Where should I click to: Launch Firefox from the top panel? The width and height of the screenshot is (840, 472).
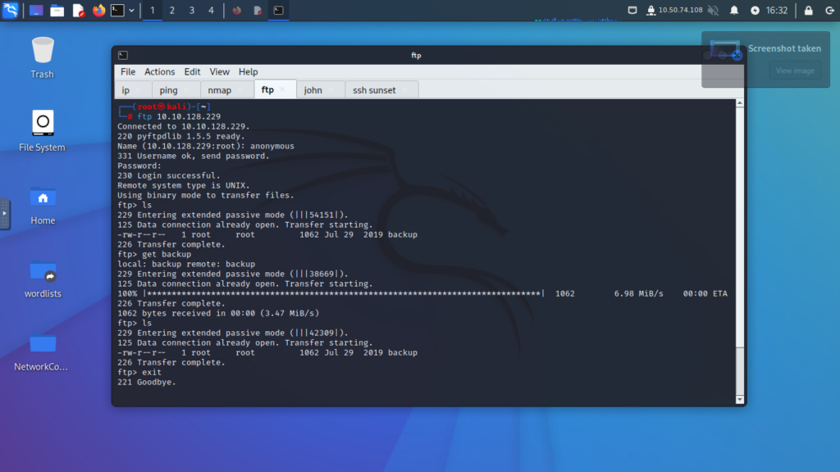point(99,11)
